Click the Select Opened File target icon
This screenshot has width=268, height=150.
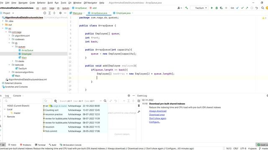[45, 13]
